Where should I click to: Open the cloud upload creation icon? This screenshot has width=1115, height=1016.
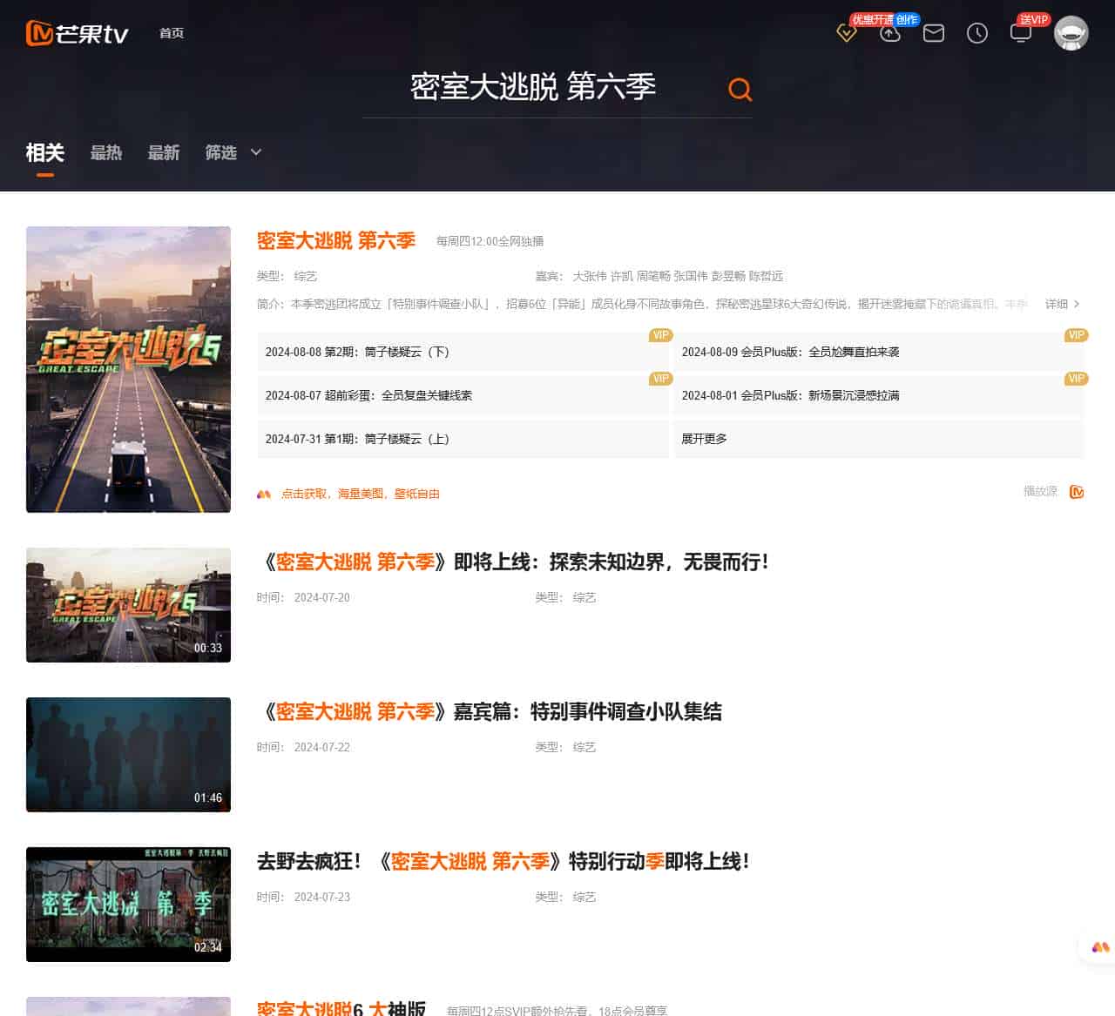pos(889,34)
